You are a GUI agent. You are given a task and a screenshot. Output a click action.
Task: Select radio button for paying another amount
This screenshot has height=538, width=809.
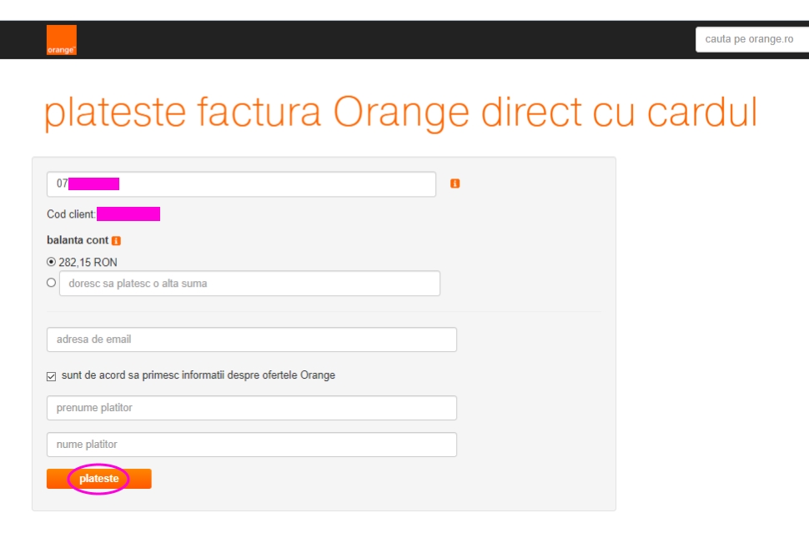(52, 283)
